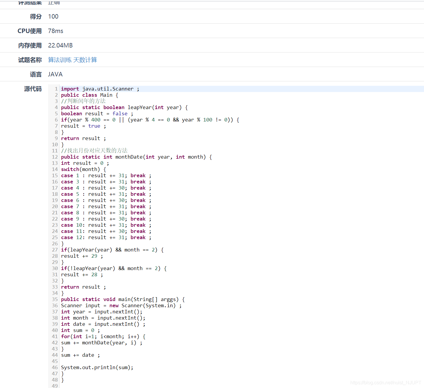Viewport: 424px width, 388px height.
Task: Click the result = true line
Action: pyautogui.click(x=83, y=126)
